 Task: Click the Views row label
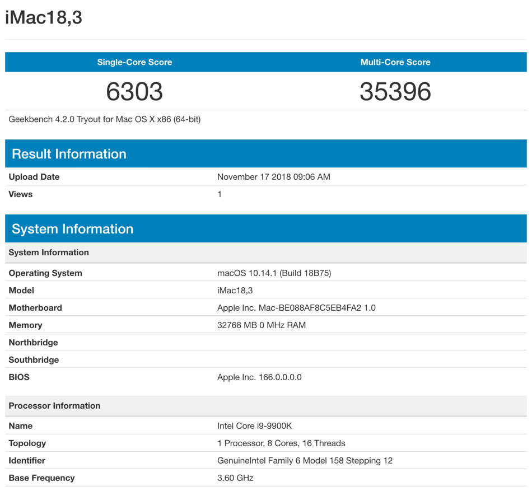(x=21, y=194)
